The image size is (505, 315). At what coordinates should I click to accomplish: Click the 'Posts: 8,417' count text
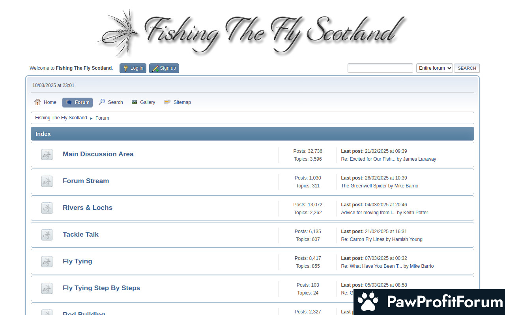click(x=308, y=258)
